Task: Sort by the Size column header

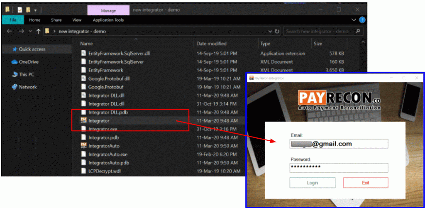Action: (318, 44)
